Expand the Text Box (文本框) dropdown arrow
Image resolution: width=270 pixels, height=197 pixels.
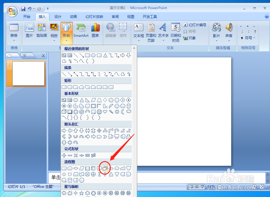[x=139, y=41]
